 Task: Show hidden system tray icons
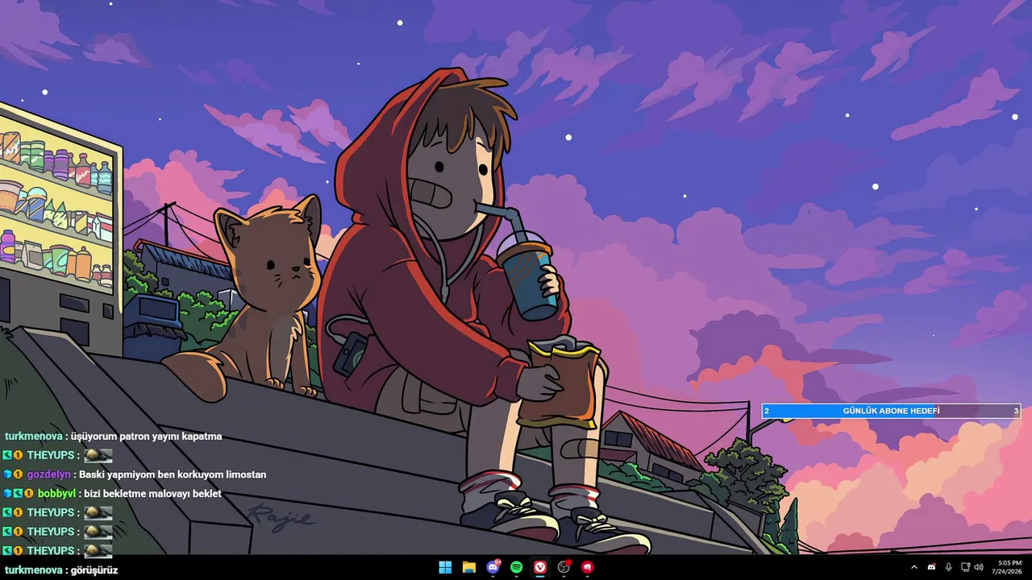(914, 567)
